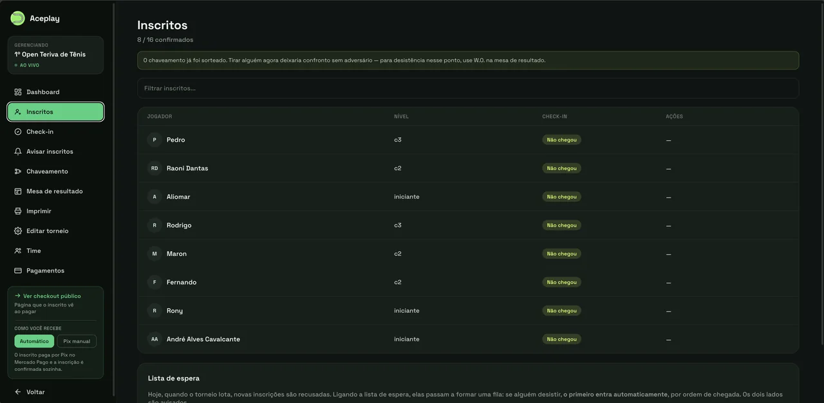Viewport: 824px width, 403px height.
Task: Click Rodrigo's Não chegou badge
Action: [561, 225]
